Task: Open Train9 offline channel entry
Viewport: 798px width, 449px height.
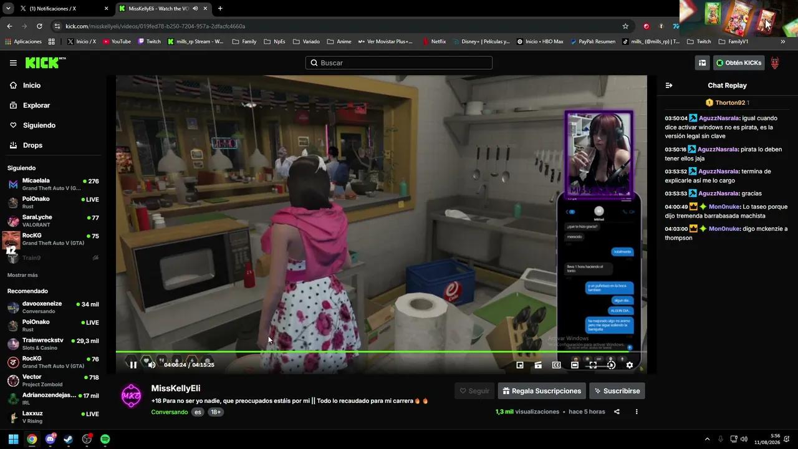Action: [52, 258]
